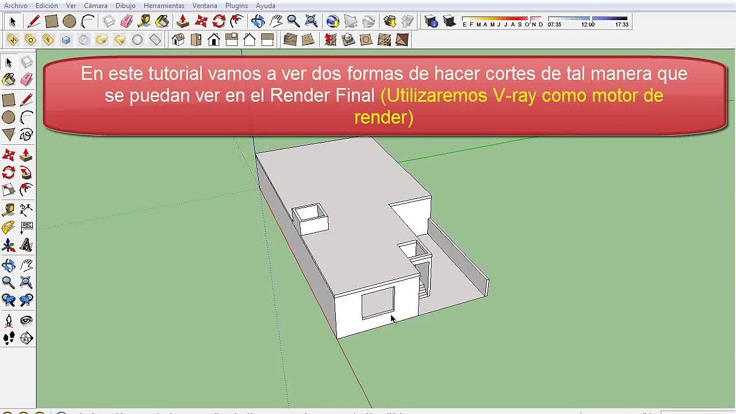Switch to Back view icon

pos(250,40)
